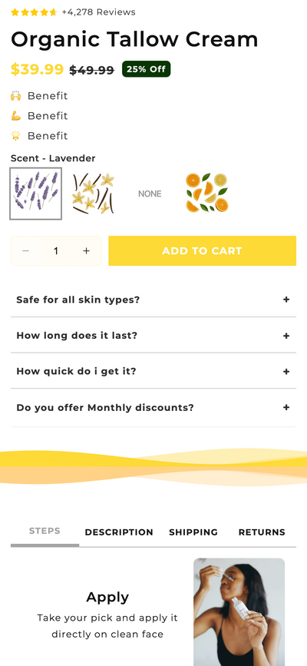Image resolution: width=307 pixels, height=666 pixels.
Task: Choose the vanilla flower scent swatch
Action: tap(93, 194)
